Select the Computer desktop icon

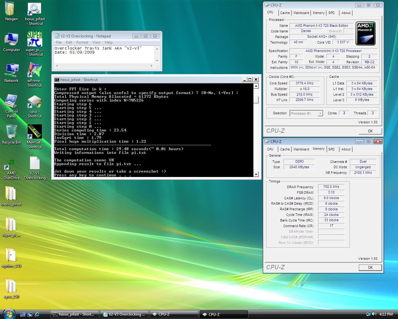(x=11, y=42)
